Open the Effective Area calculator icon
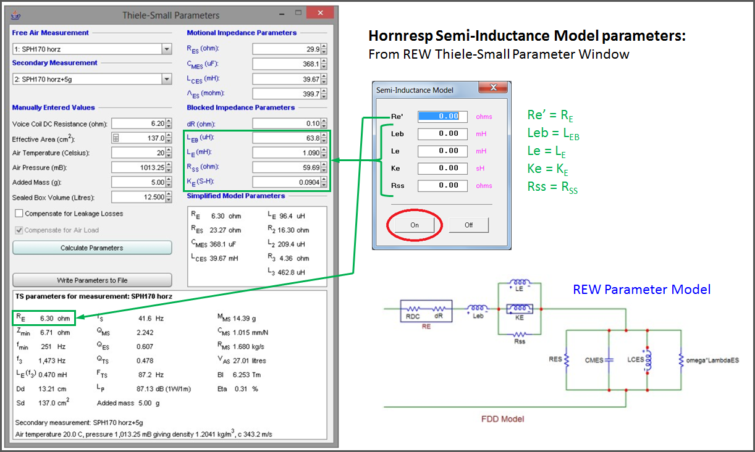 [x=116, y=138]
